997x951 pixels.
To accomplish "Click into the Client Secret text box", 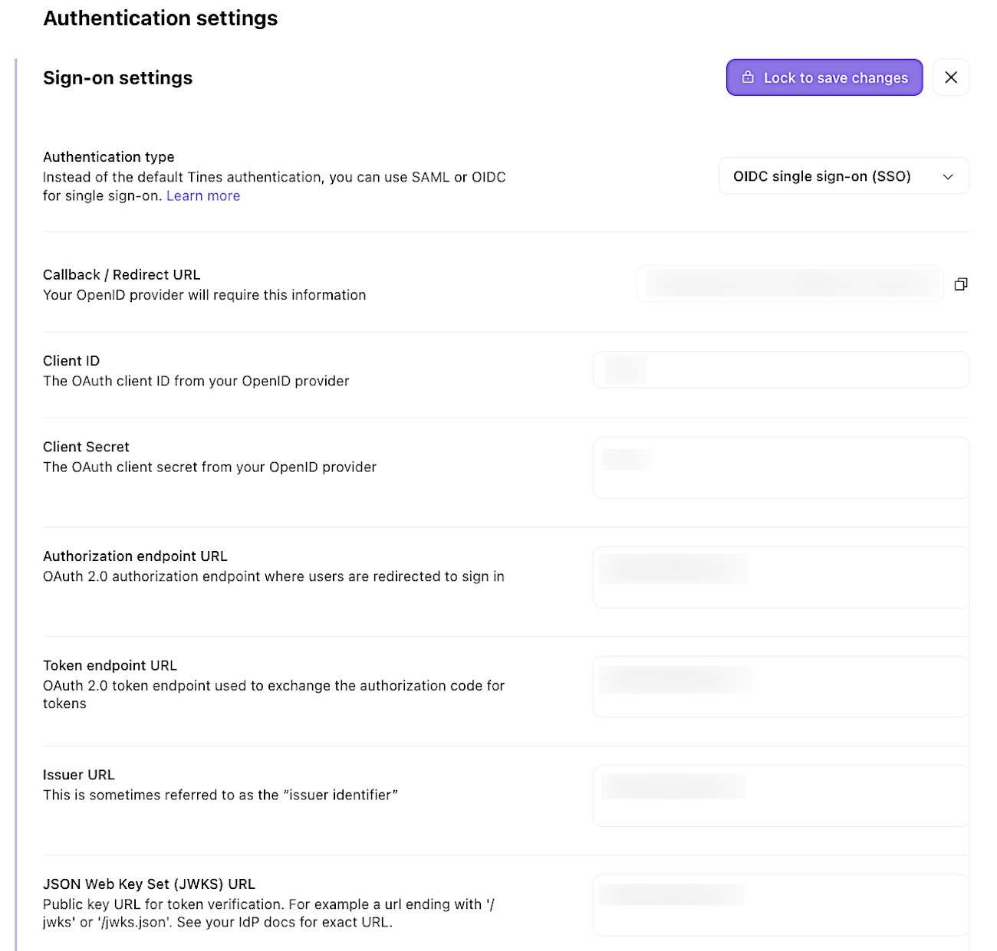I will click(781, 467).
